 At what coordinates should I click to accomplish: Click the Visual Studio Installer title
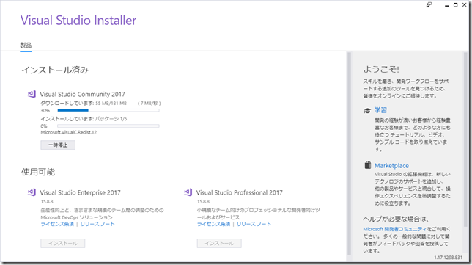click(x=78, y=21)
